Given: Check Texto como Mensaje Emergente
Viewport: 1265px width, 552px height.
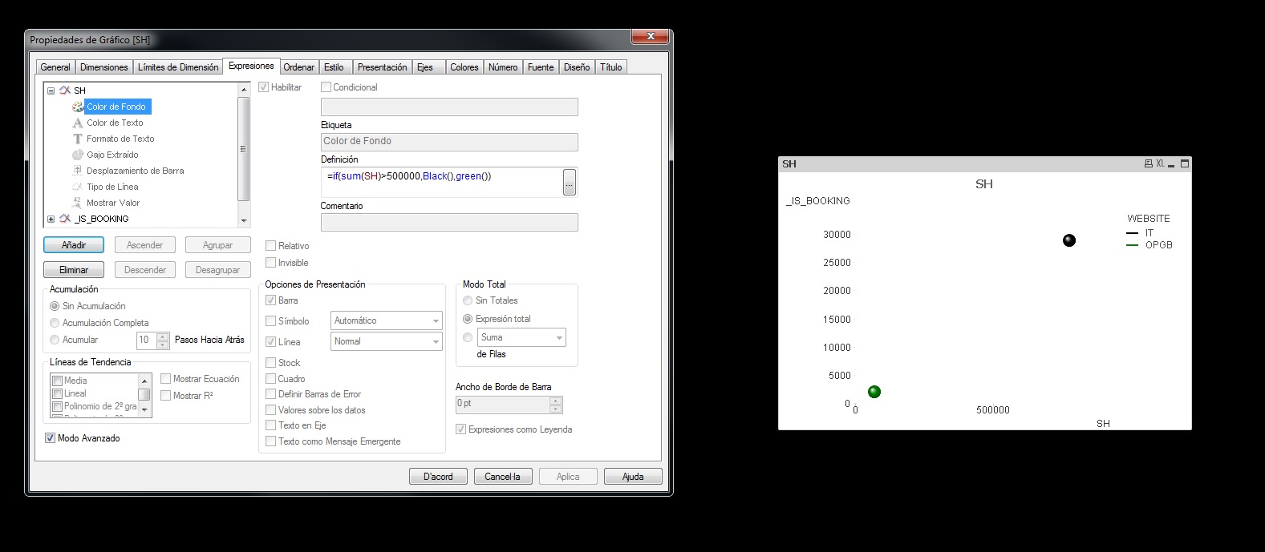Looking at the screenshot, I should tap(270, 441).
